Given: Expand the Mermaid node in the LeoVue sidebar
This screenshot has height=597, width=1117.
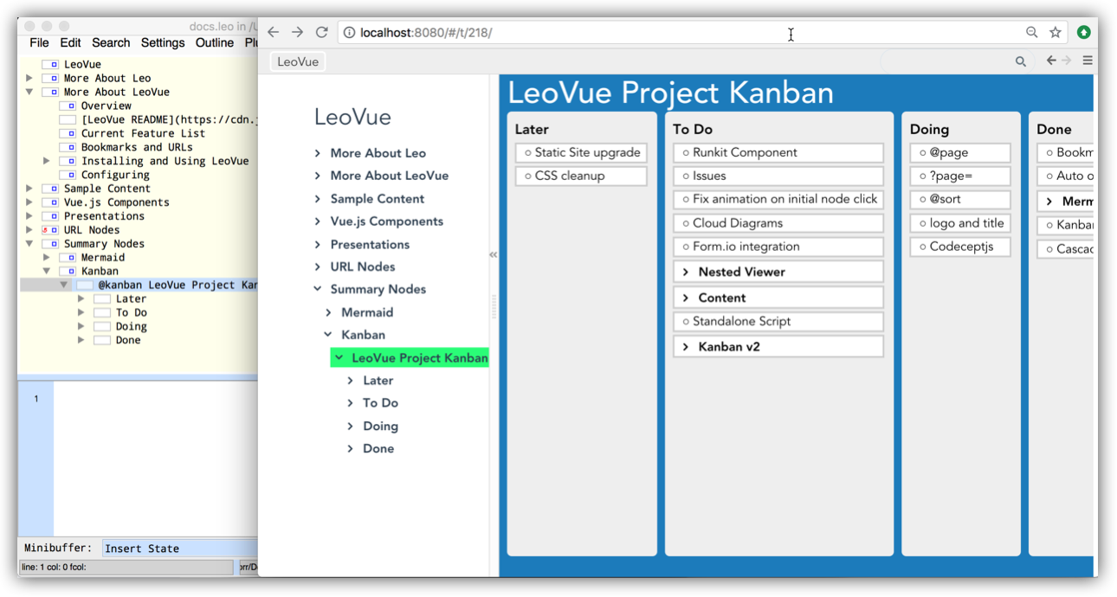Looking at the screenshot, I should 328,312.
